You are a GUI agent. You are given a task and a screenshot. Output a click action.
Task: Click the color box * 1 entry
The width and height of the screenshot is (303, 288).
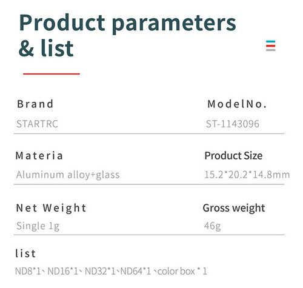182,271
